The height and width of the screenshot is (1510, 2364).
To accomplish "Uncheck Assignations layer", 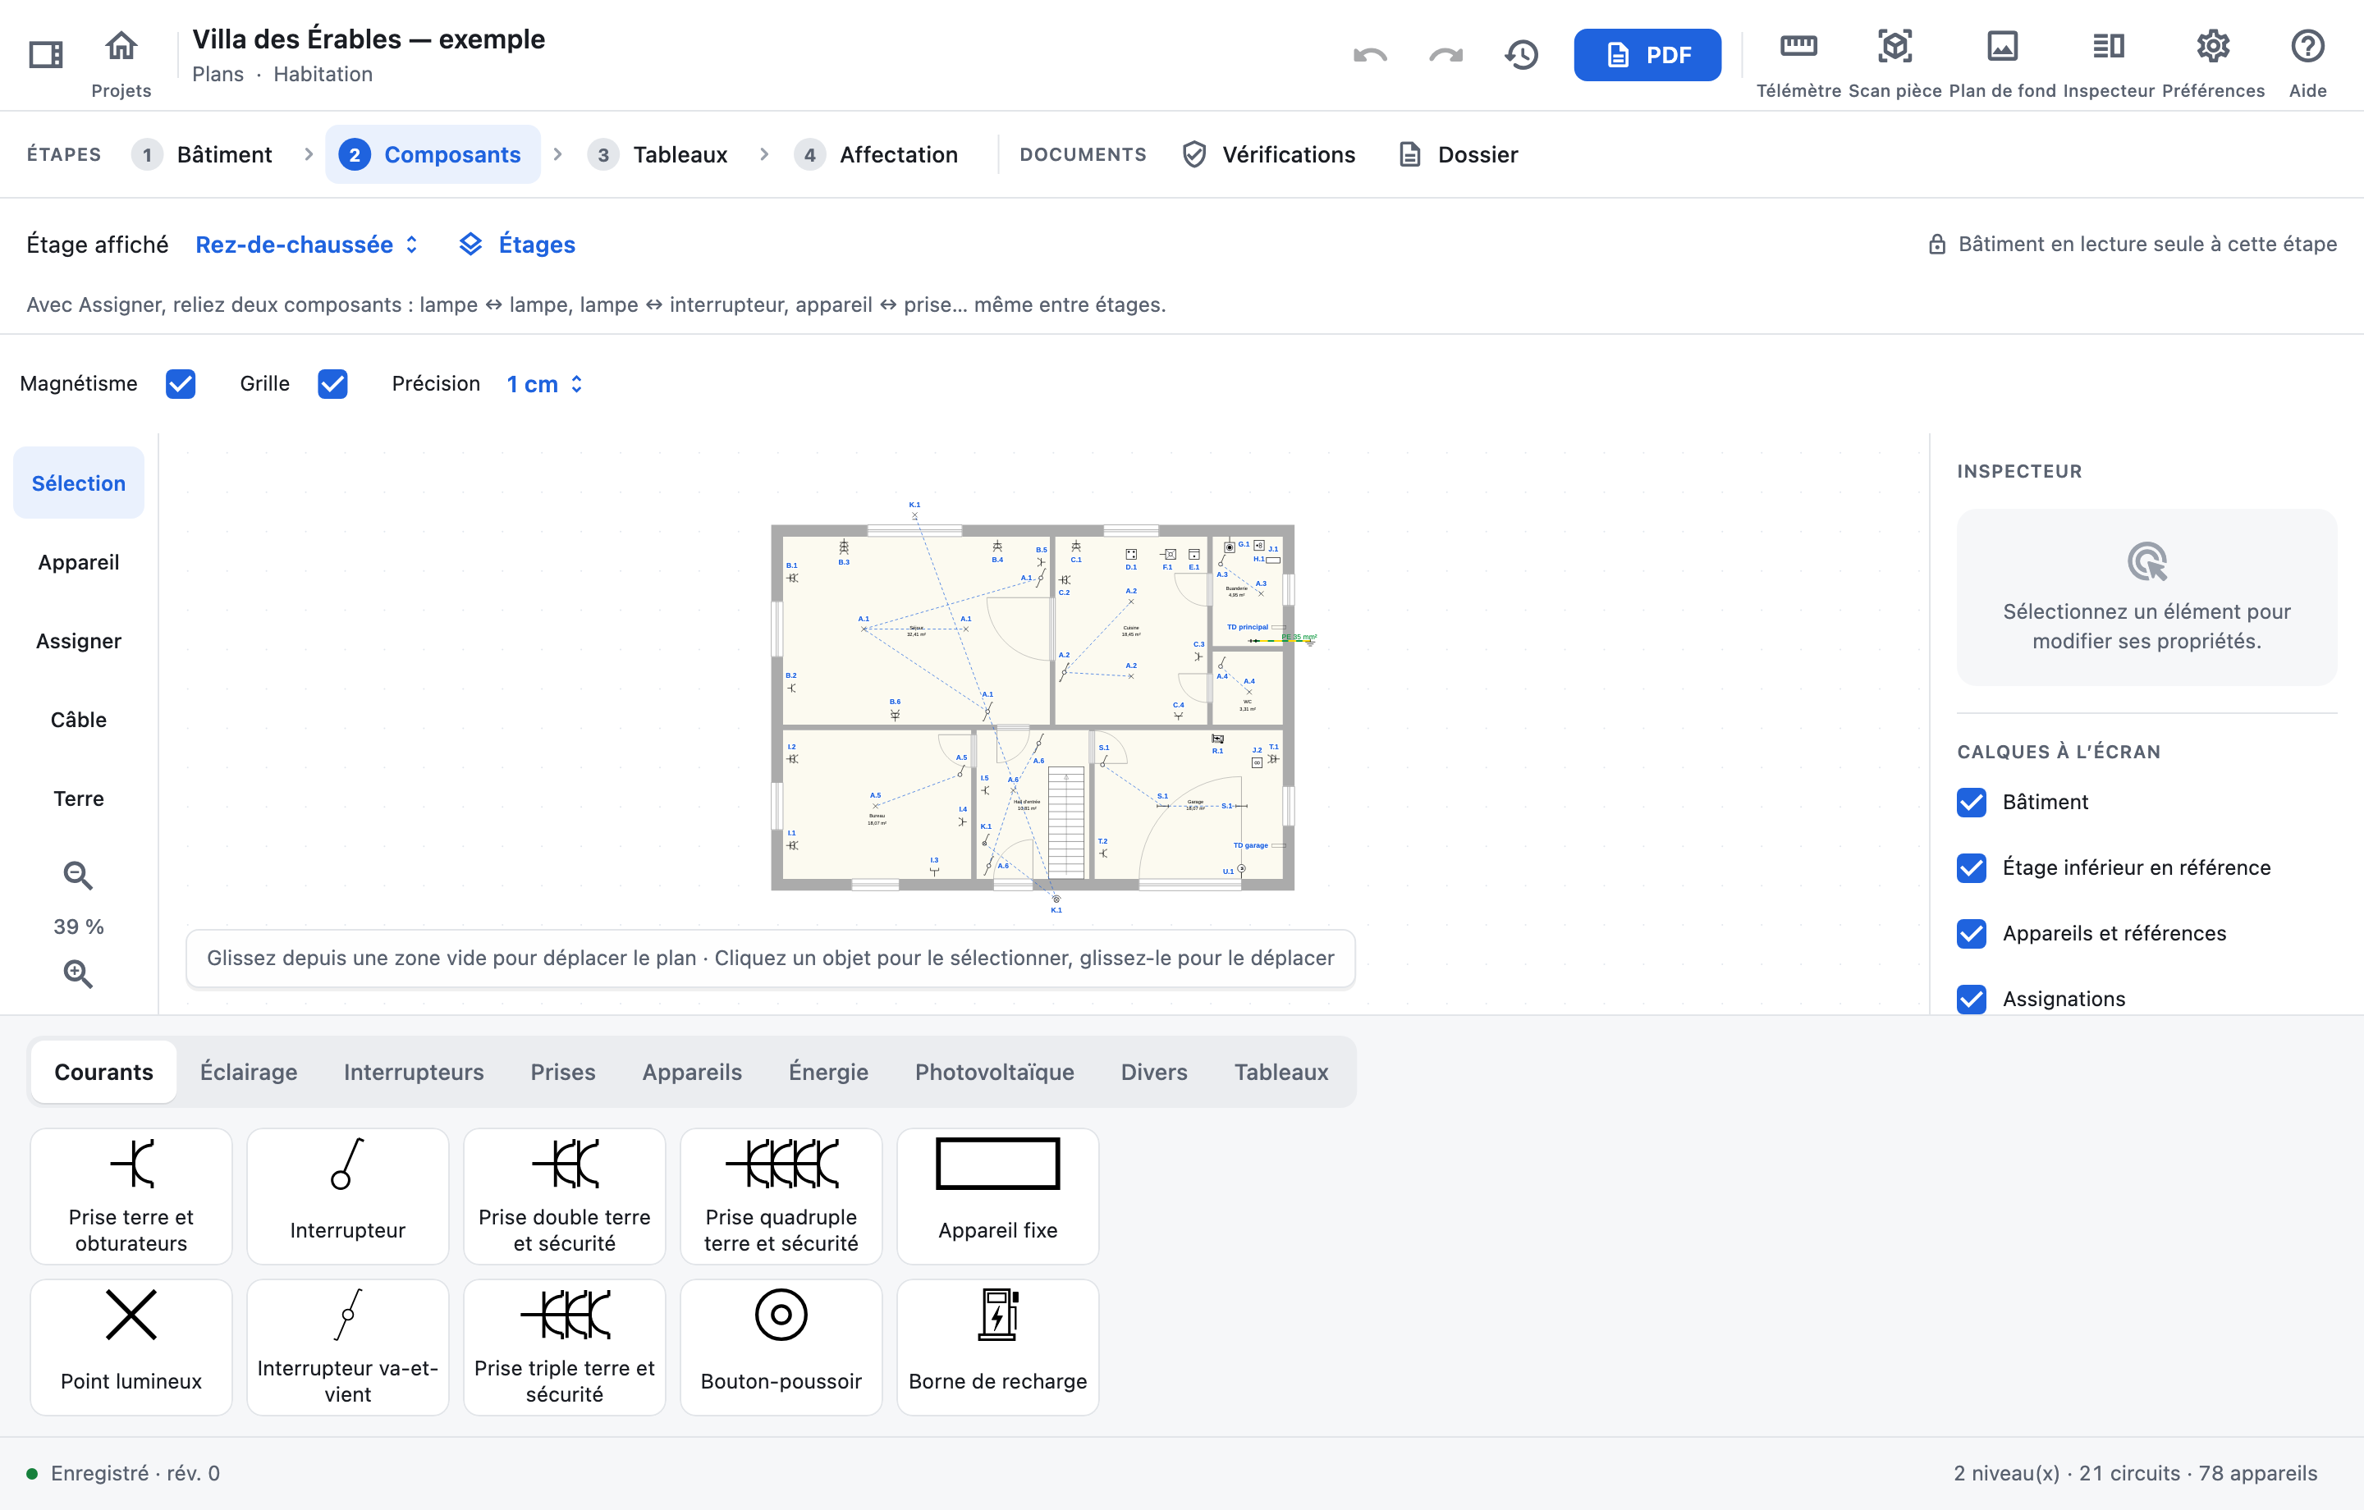I will tap(1972, 1000).
